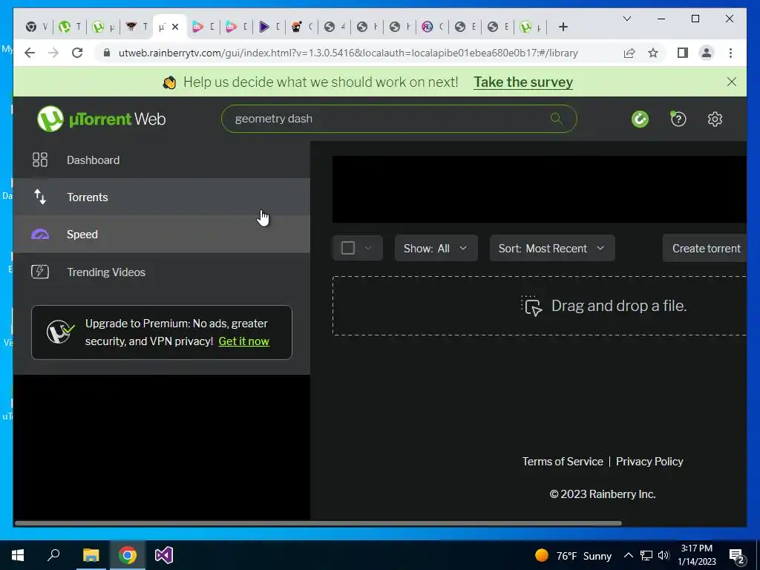Open the settings gear icon
The width and height of the screenshot is (760, 570).
click(715, 119)
